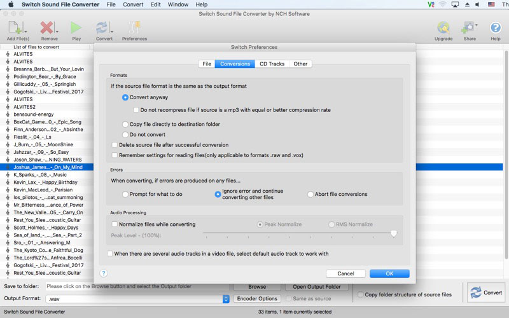
Task: Click the music note icon beside bensound-energy
Action: [x=8, y=114]
